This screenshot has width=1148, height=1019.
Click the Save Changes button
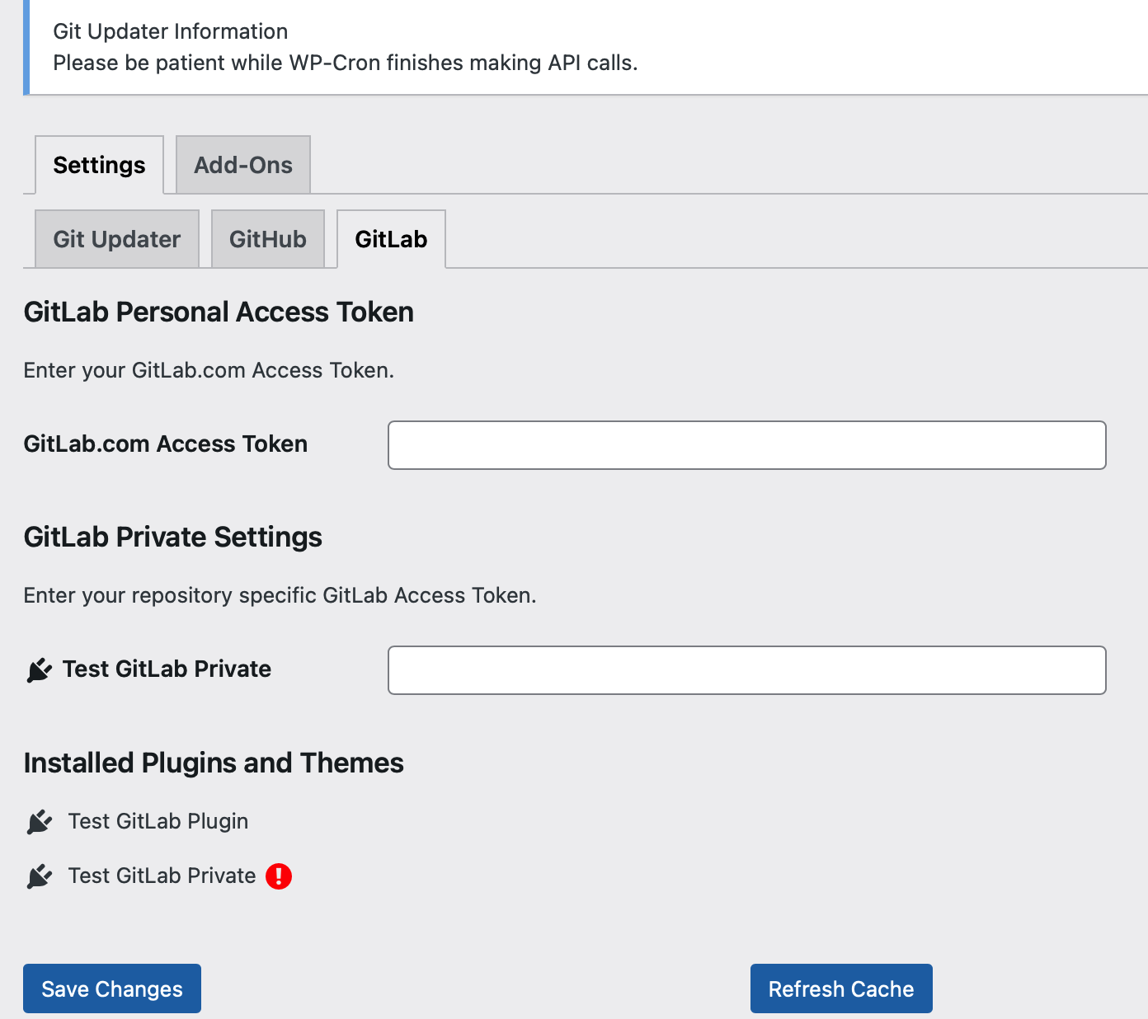112,988
